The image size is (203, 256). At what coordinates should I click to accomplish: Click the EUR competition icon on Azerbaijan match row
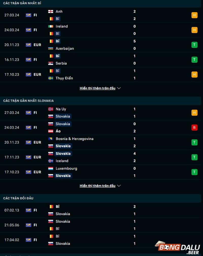pos(28,45)
